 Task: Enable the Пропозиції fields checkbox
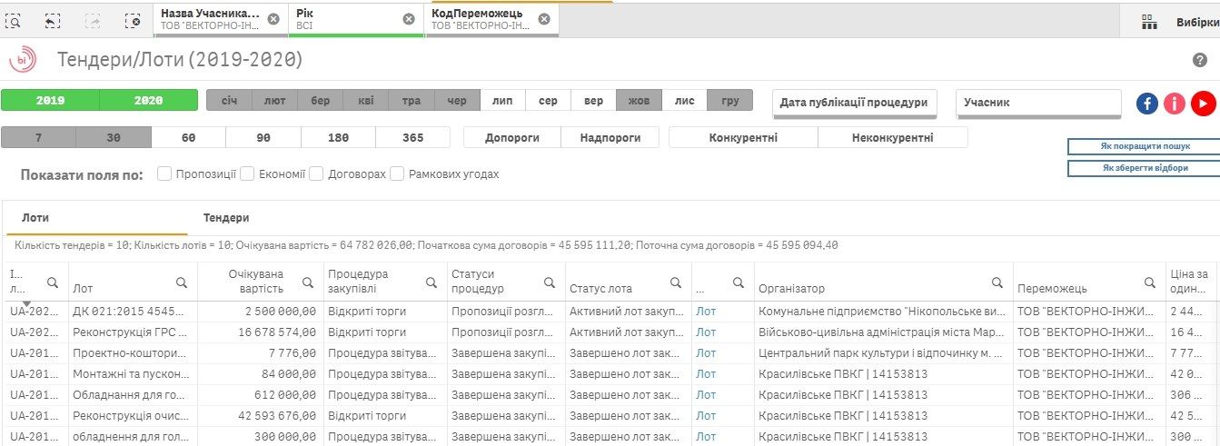(x=164, y=173)
